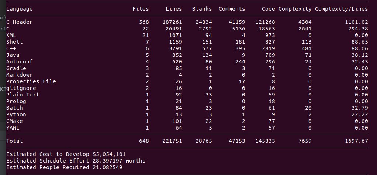Select the total lines value 221751

tap(172, 141)
